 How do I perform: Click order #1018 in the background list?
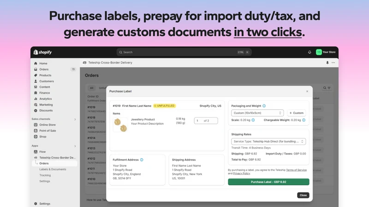coord(91,118)
